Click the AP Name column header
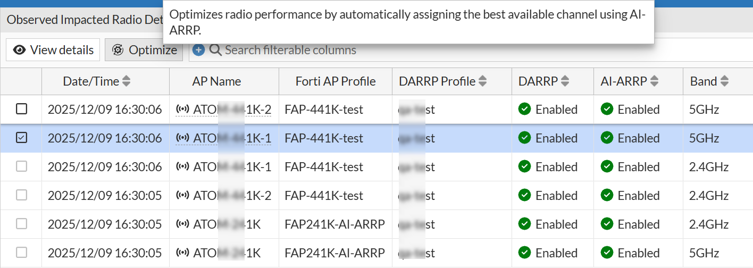753x268 pixels. (x=216, y=81)
